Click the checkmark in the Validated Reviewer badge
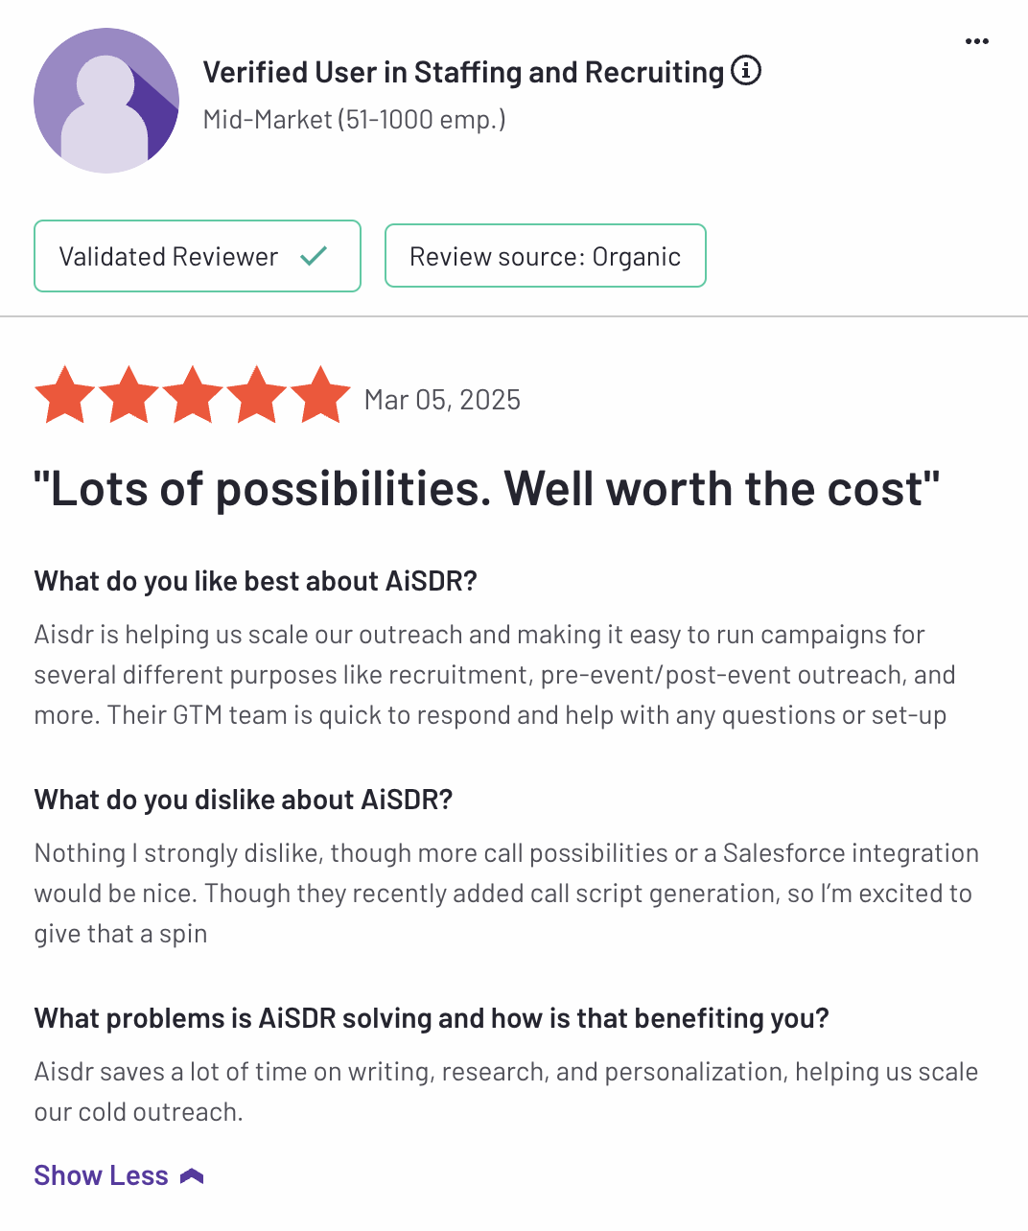 [314, 256]
